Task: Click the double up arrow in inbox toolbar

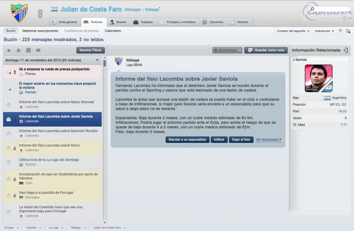Action: pos(18,50)
